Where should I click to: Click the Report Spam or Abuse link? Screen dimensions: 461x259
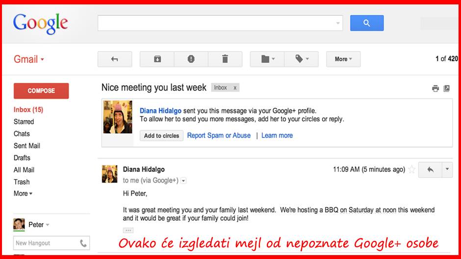pyautogui.click(x=219, y=136)
